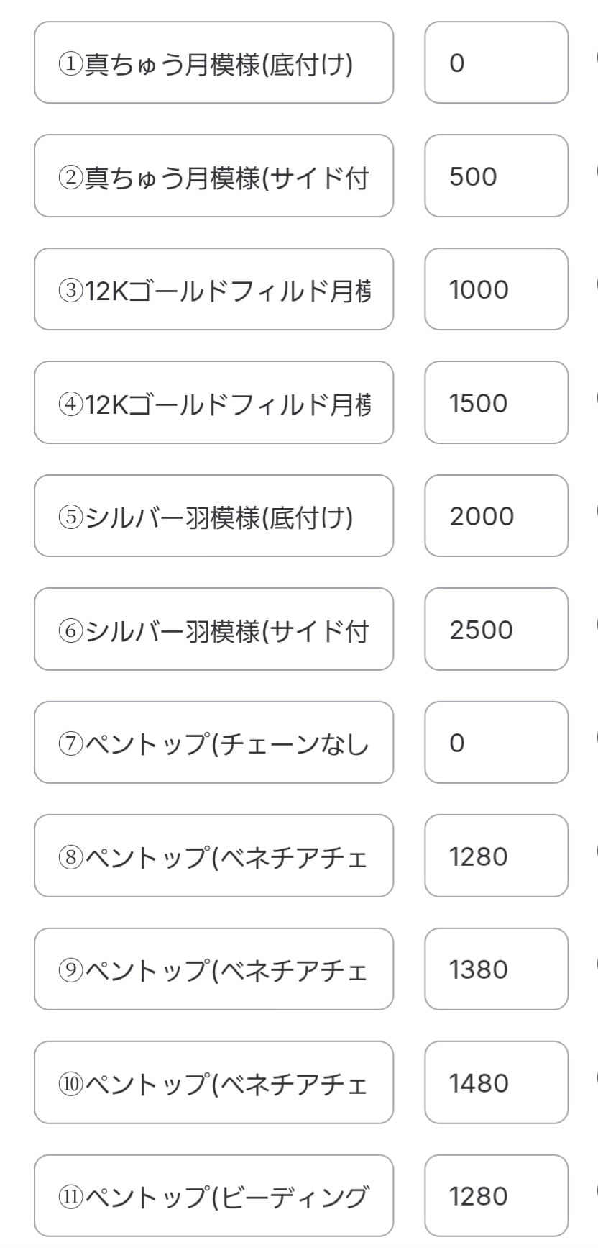Image resolution: width=598 pixels, height=1248 pixels.
Task: Edit the price field showing 2000
Action: point(496,516)
